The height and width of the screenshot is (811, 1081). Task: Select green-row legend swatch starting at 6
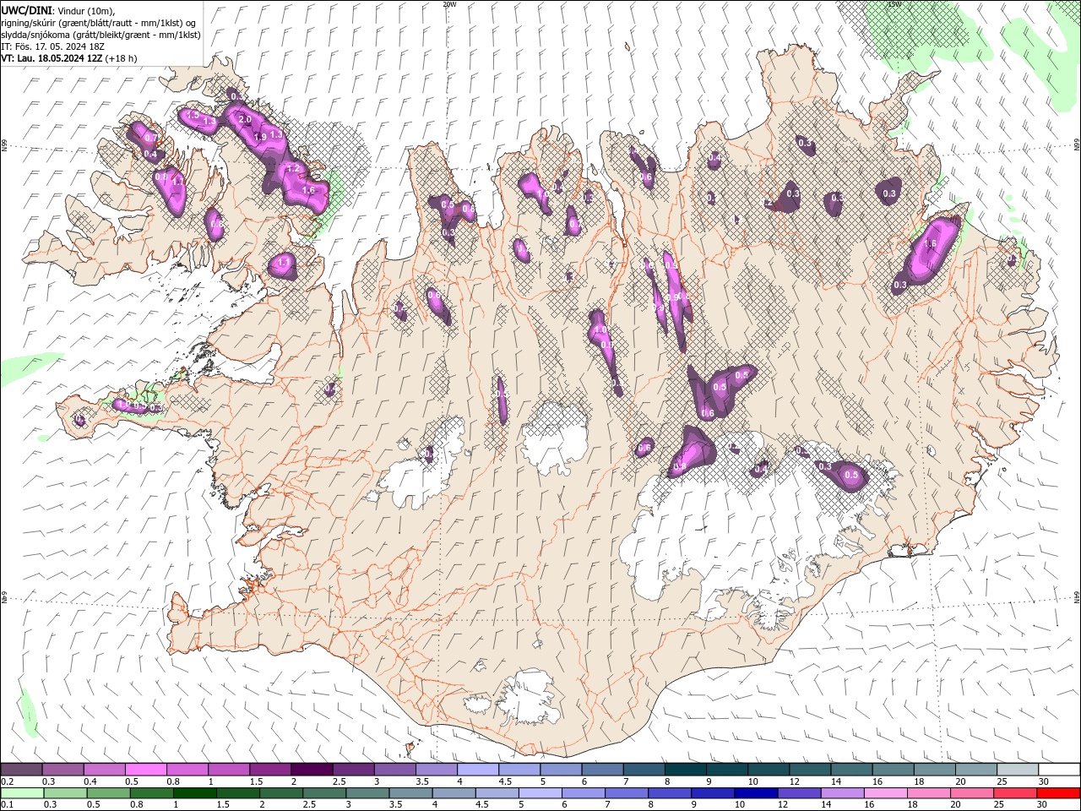click(x=583, y=793)
